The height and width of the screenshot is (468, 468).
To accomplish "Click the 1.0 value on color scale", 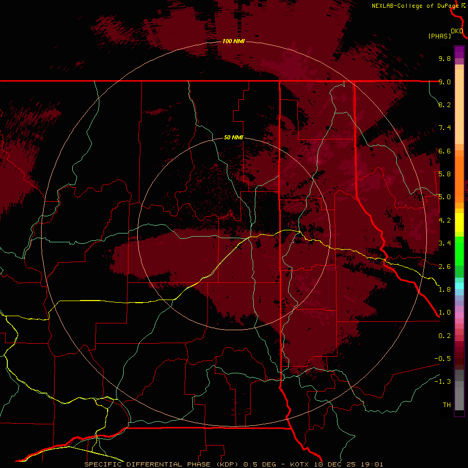I will pyautogui.click(x=445, y=313).
